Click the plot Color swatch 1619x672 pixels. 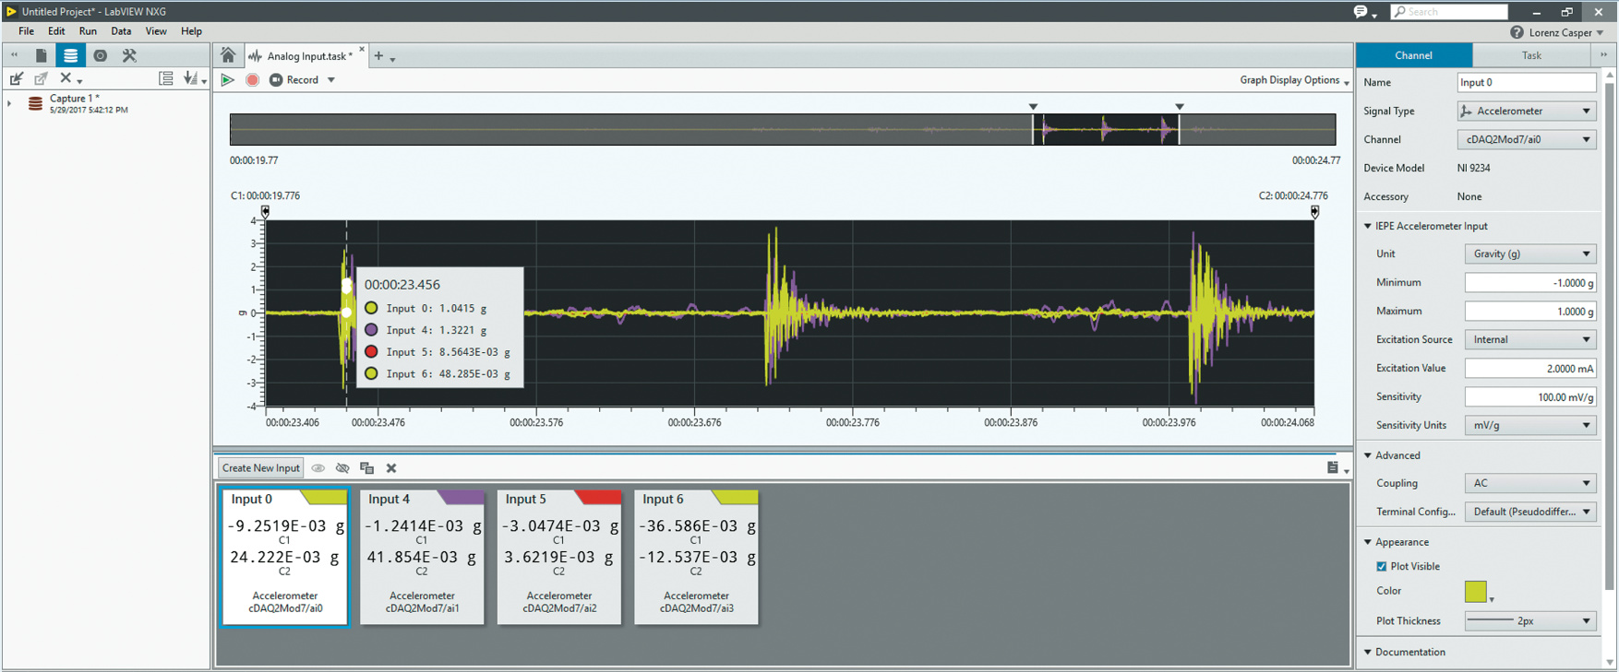click(x=1475, y=592)
